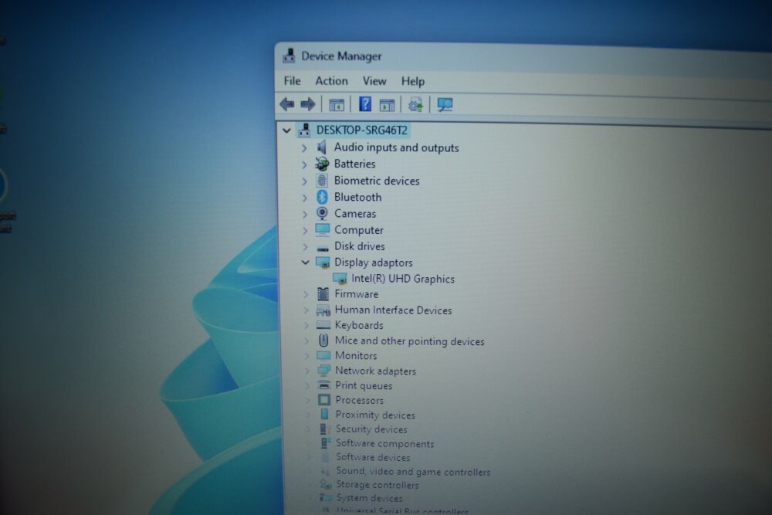Select the Print queues label
The height and width of the screenshot is (515, 772).
(x=364, y=385)
